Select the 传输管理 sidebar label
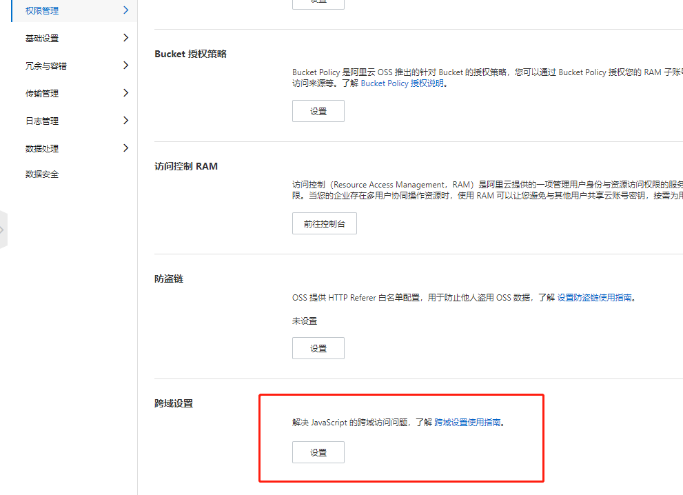The width and height of the screenshot is (683, 495). [x=42, y=94]
